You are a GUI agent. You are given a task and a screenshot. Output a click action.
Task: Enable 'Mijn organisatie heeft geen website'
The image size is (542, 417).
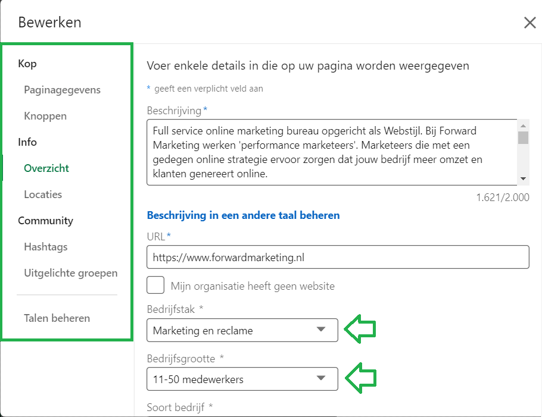coord(155,285)
